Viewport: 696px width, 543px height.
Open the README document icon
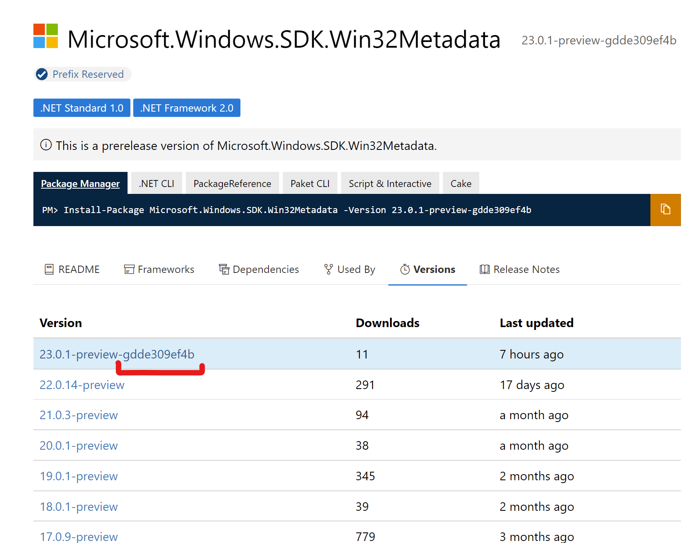(49, 269)
